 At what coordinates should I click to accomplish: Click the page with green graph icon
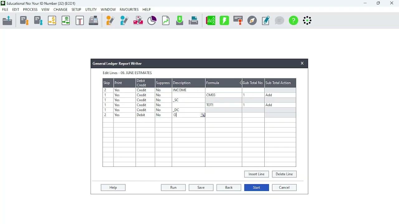pyautogui.click(x=166, y=21)
